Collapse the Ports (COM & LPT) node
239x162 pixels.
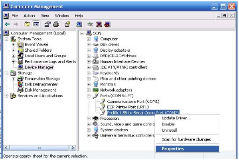tap(89, 96)
